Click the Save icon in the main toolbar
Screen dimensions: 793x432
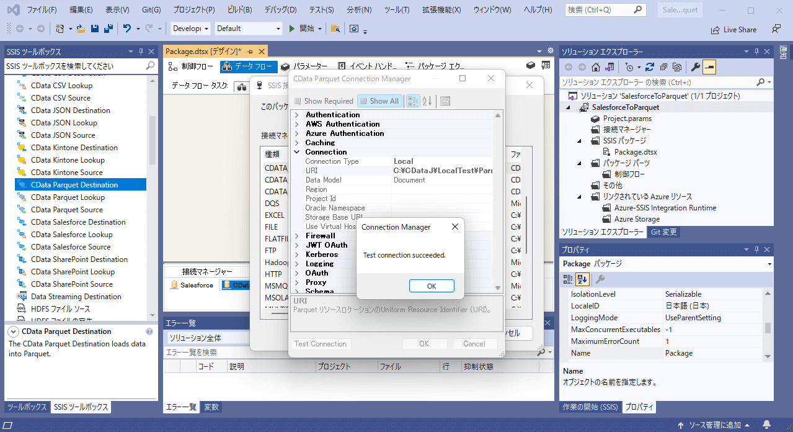click(95, 29)
